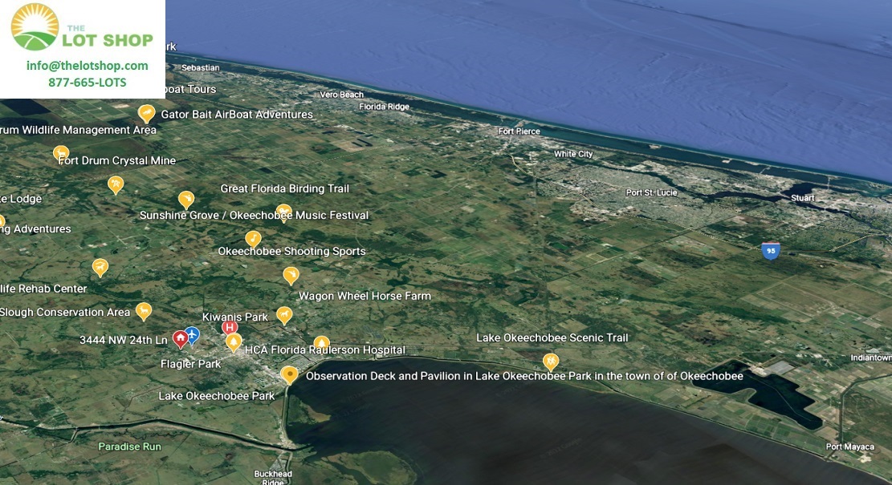This screenshot has height=485, width=892.
Task: Select the pin beside the Slough Conservation Area label
Action: tap(144, 310)
